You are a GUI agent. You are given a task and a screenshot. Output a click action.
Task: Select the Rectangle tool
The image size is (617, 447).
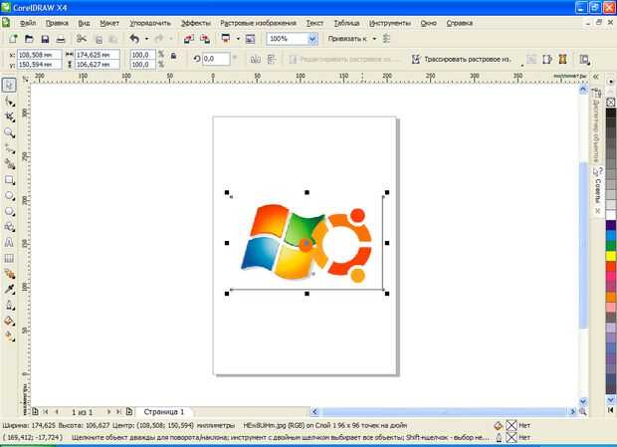(x=9, y=180)
